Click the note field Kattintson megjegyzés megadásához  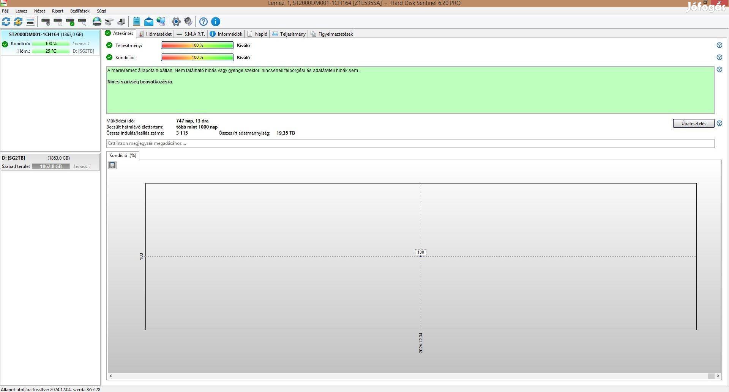[x=410, y=143]
